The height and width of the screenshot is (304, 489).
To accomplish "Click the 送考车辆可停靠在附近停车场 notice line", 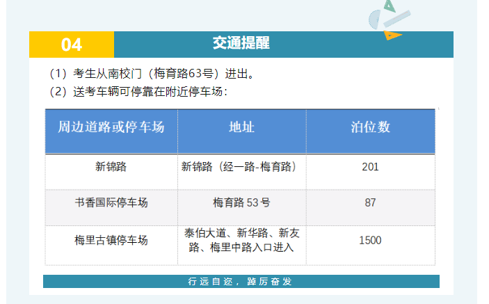I will pyautogui.click(x=139, y=92).
